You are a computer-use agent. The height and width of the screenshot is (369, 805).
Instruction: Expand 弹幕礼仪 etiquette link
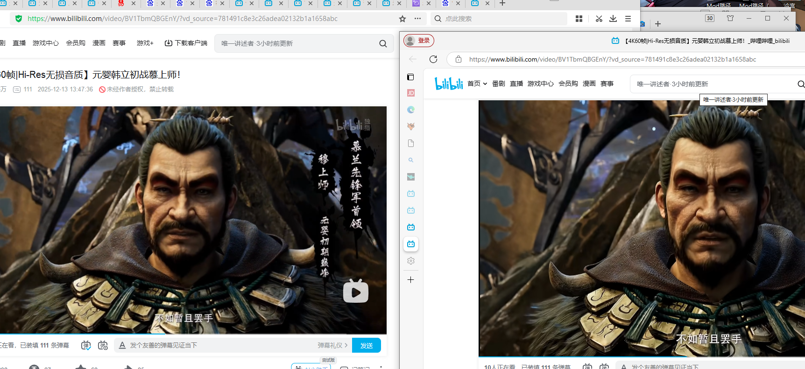(332, 345)
